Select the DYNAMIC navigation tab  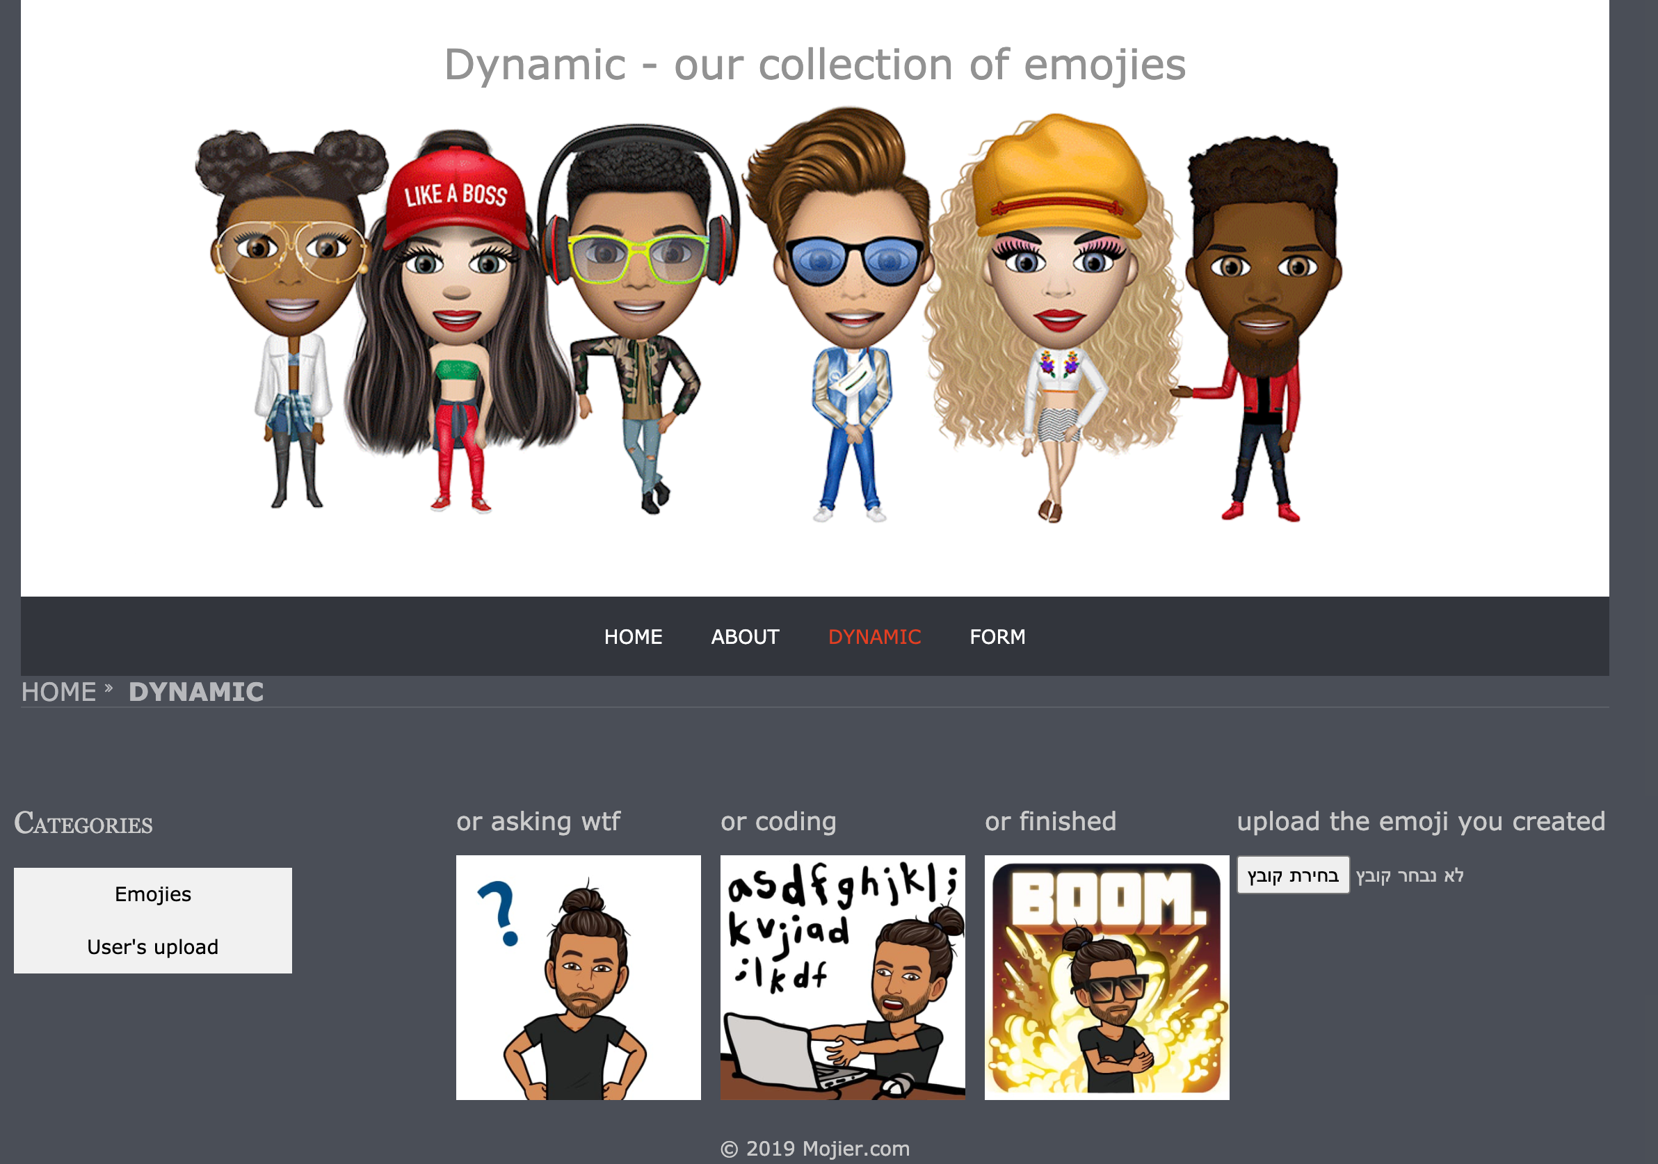click(874, 636)
